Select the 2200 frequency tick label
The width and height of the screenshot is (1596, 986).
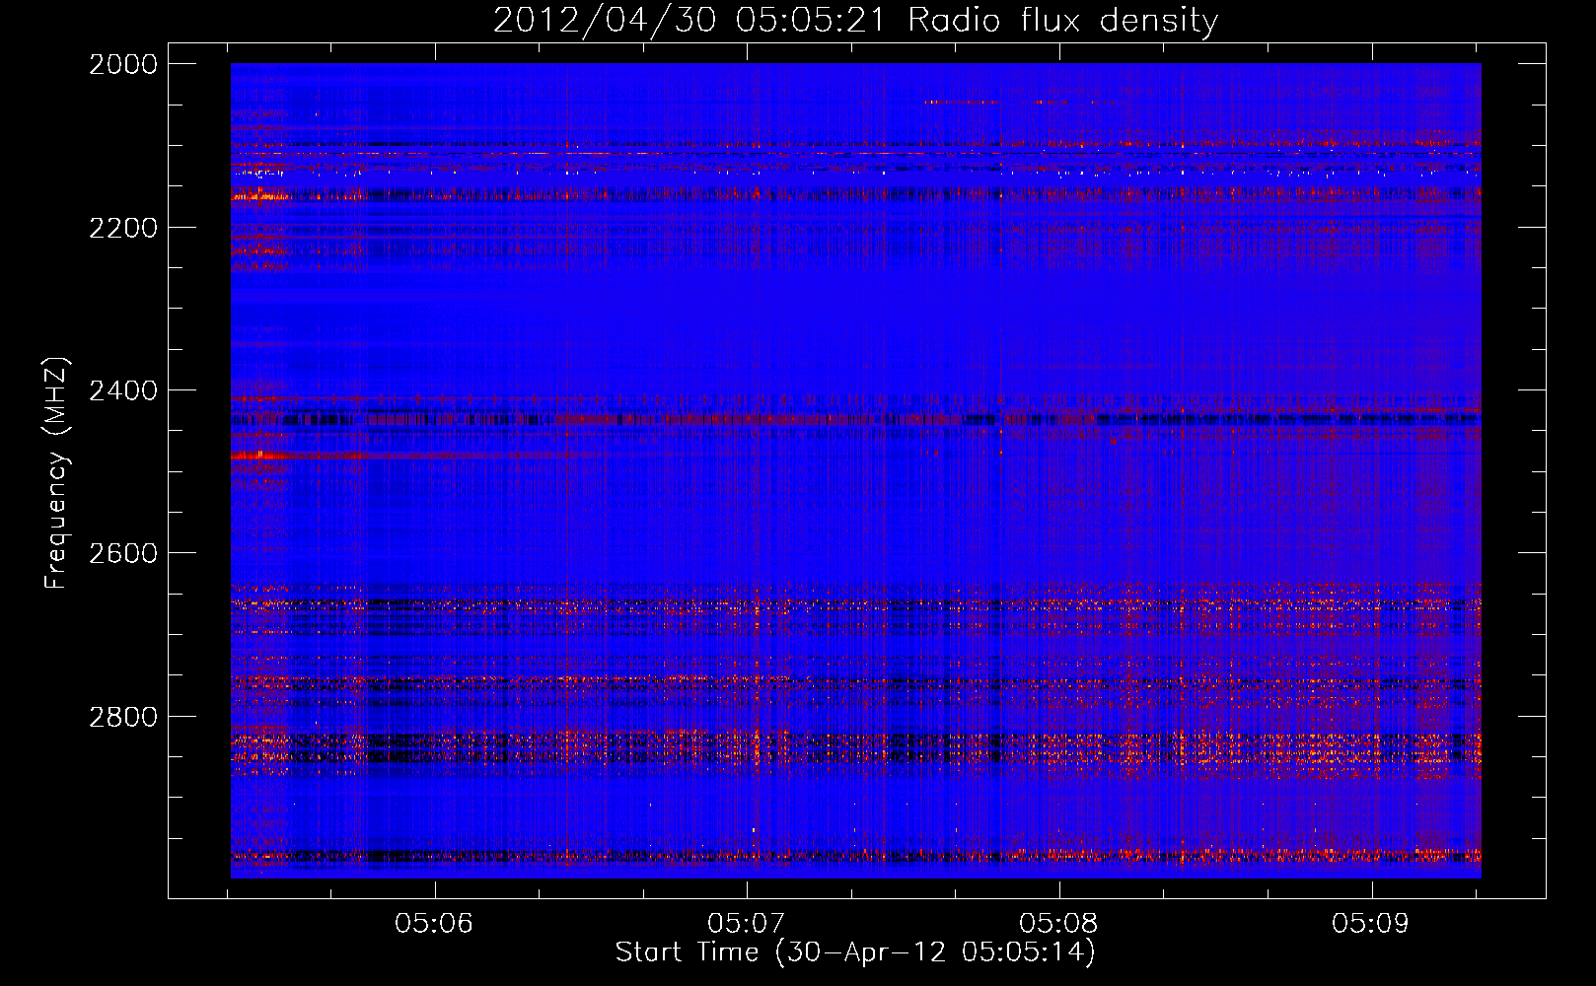pyautogui.click(x=123, y=228)
